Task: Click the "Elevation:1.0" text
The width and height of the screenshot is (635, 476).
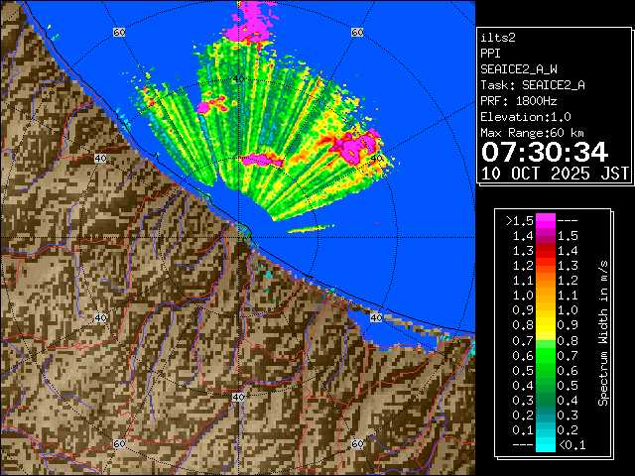Action: click(x=522, y=117)
